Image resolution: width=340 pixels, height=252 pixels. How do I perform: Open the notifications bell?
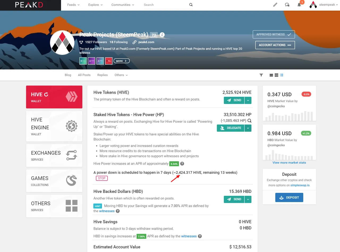[x=299, y=5]
